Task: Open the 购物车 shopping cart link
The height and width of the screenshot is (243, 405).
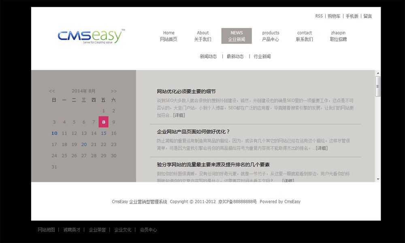Action: pyautogui.click(x=334, y=16)
